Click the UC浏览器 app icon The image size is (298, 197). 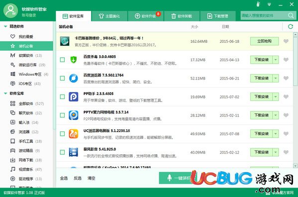(x=73, y=134)
